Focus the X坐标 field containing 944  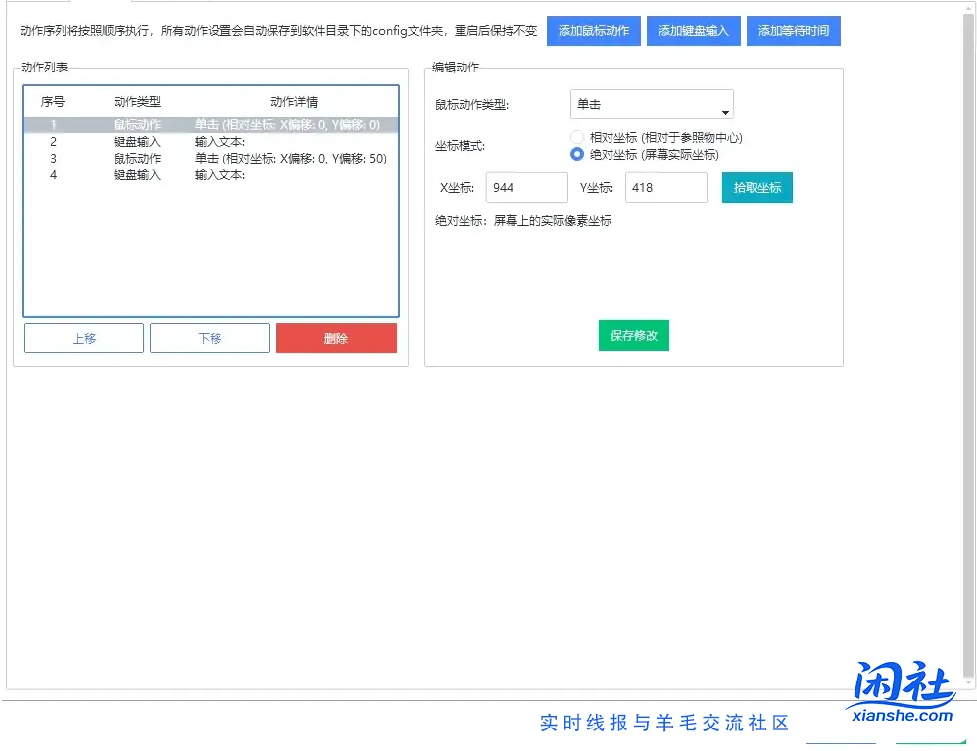pyautogui.click(x=526, y=187)
